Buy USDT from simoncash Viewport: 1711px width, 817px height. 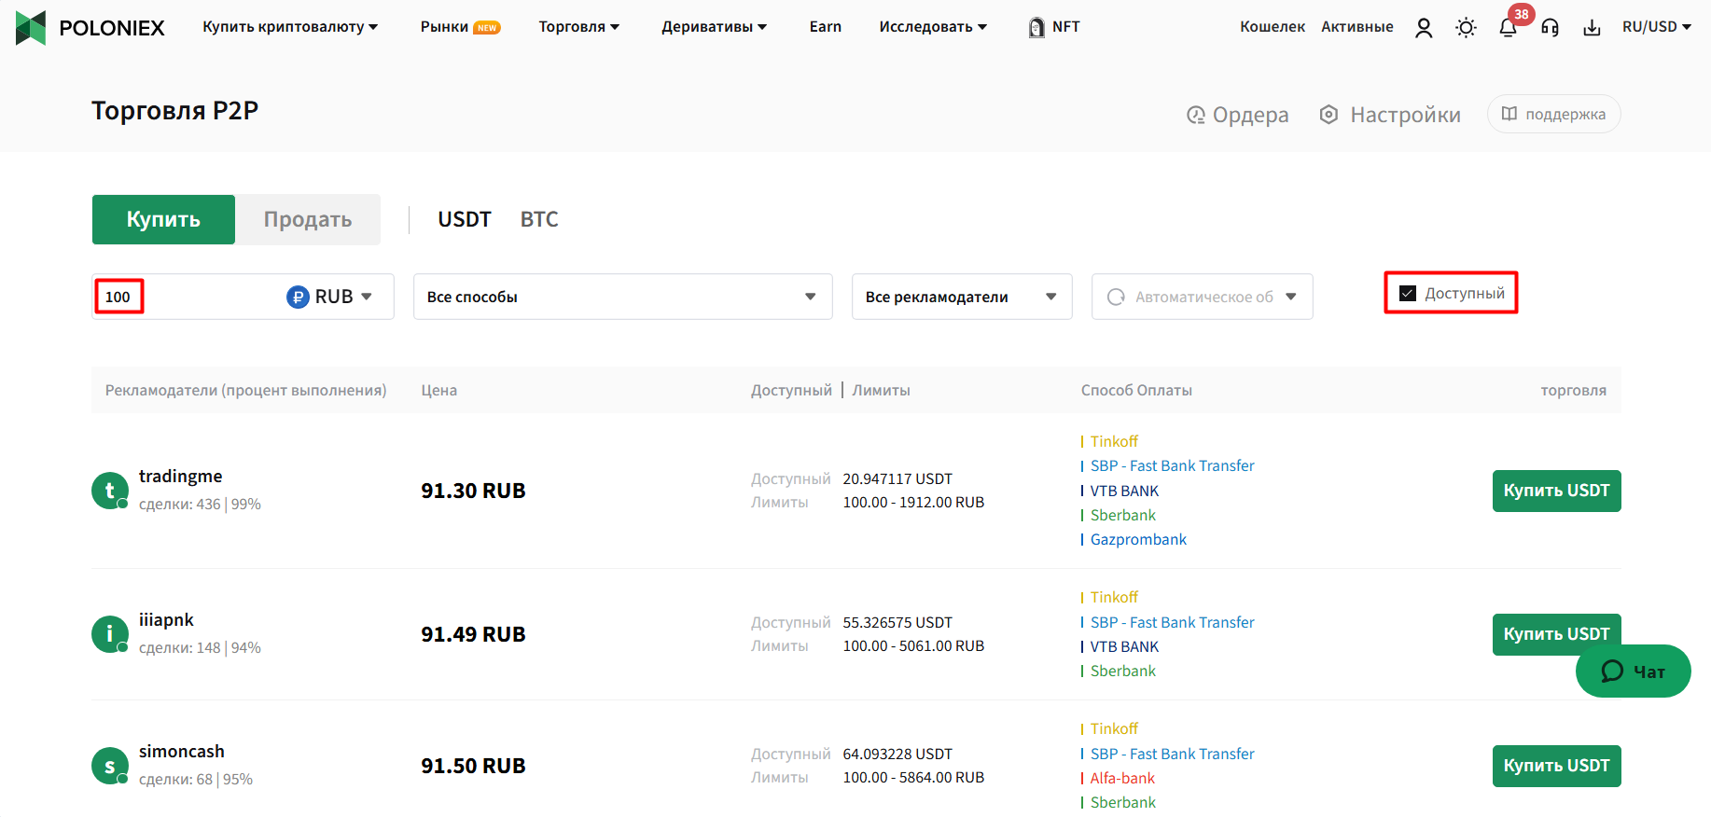pyautogui.click(x=1556, y=766)
